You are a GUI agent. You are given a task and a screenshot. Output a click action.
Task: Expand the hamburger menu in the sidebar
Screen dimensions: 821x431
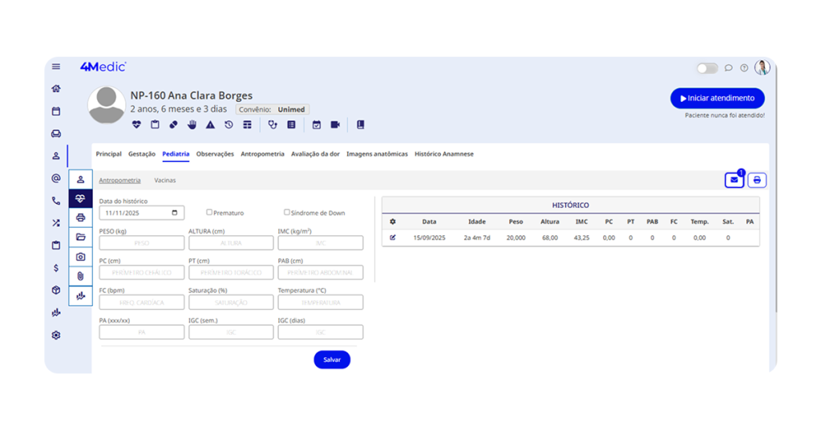pyautogui.click(x=55, y=67)
